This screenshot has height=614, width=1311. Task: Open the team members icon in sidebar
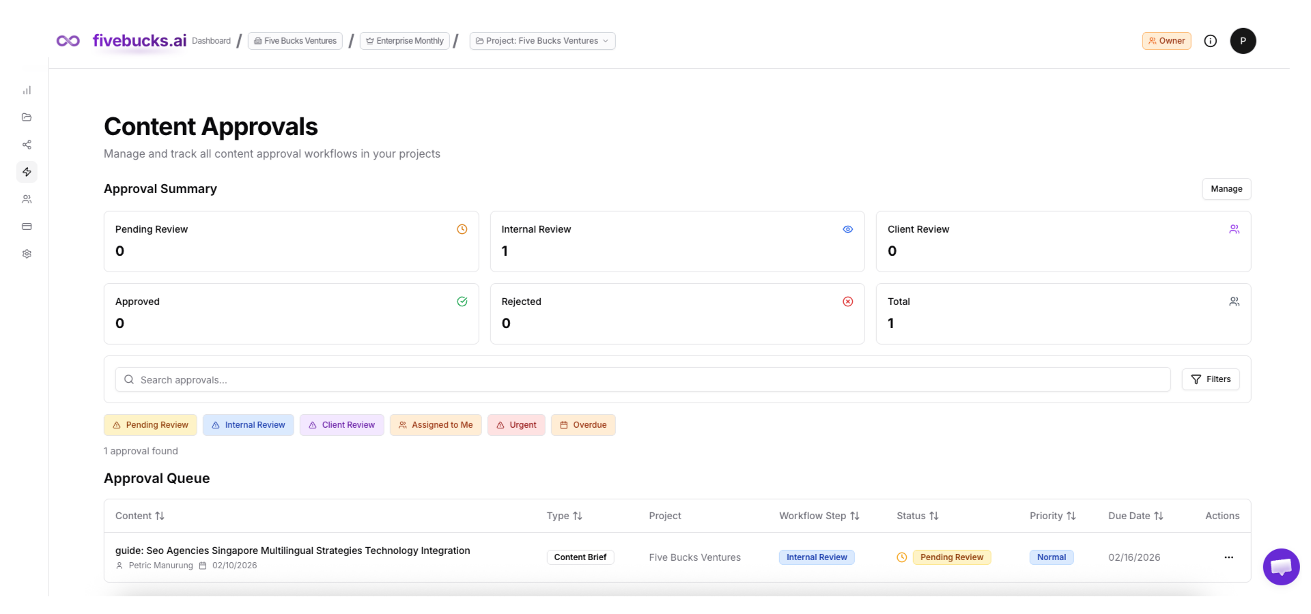[27, 199]
